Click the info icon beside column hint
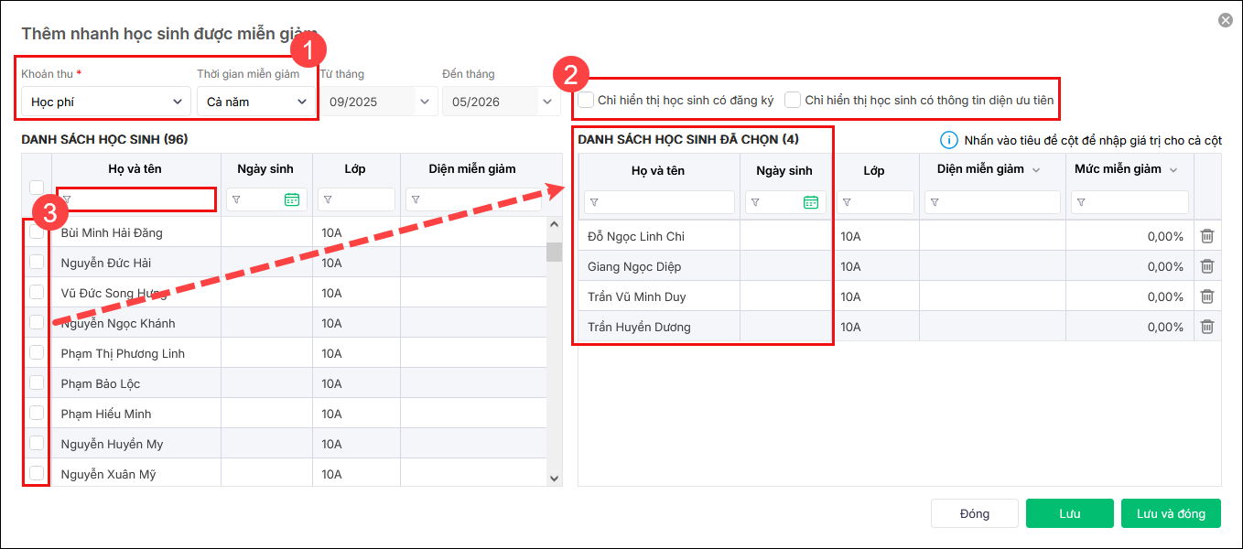The image size is (1243, 549). (948, 140)
